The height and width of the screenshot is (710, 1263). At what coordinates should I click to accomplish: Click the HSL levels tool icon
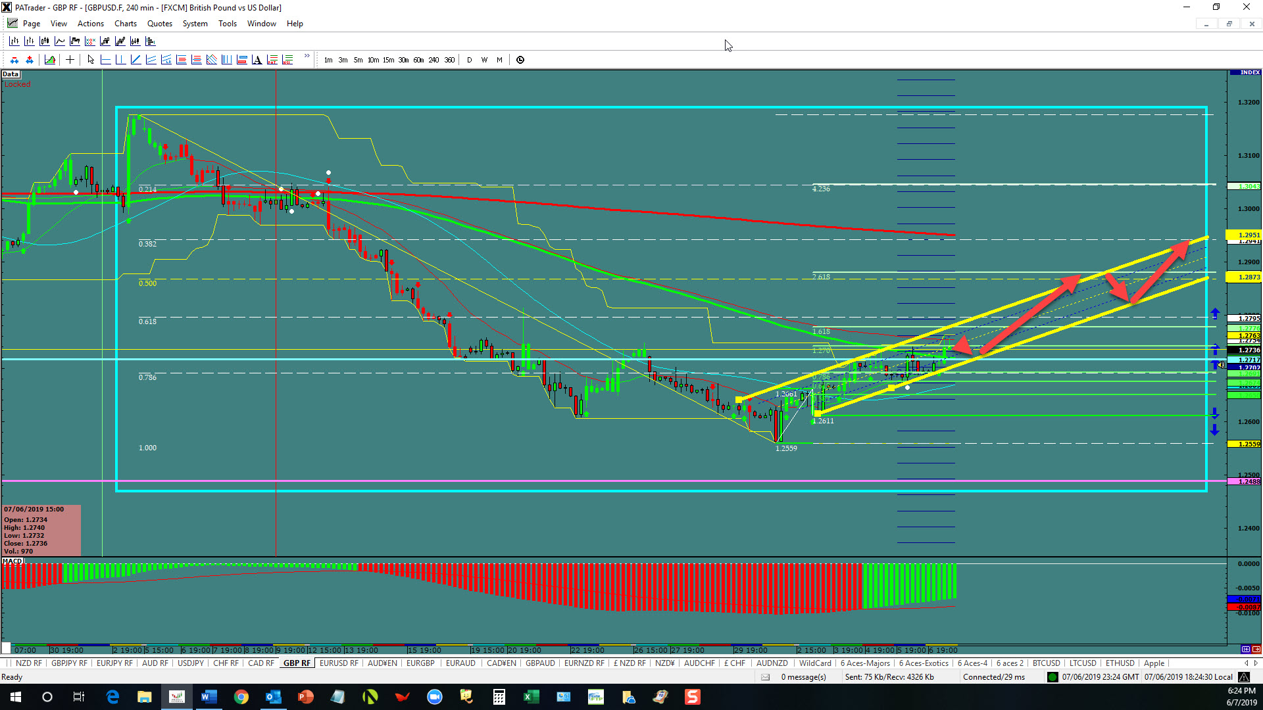pos(287,60)
